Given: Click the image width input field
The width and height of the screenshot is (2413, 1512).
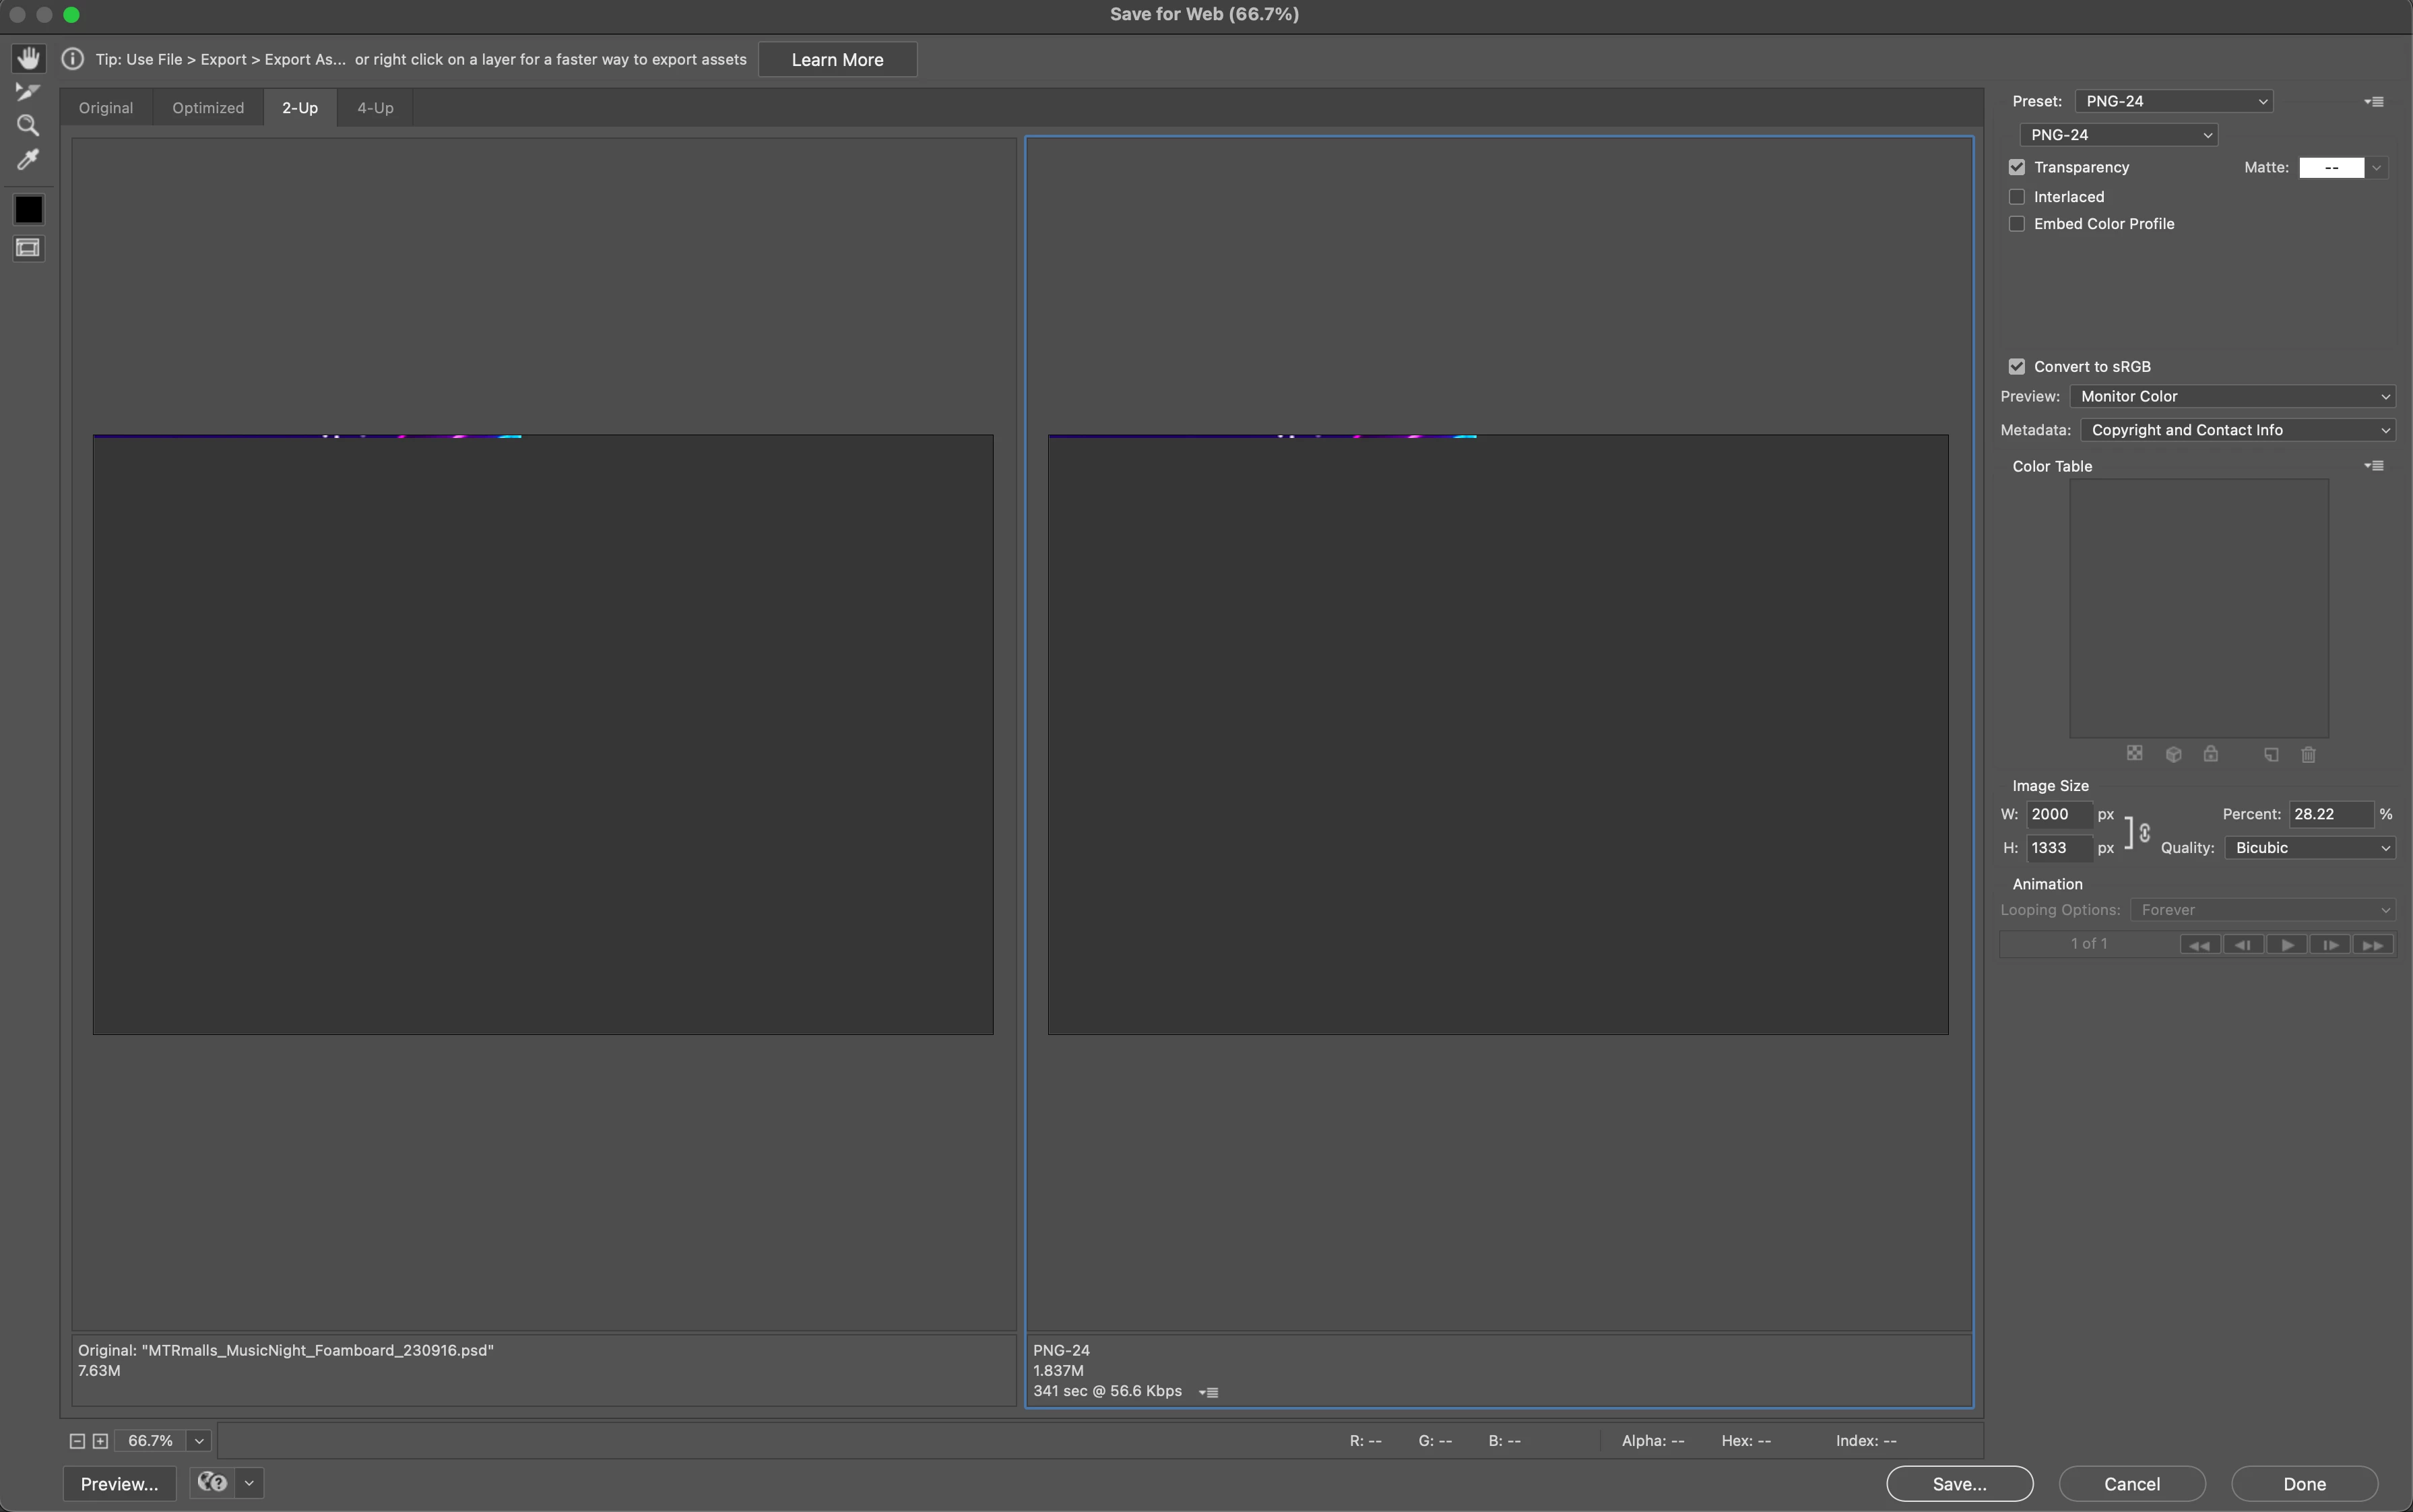Looking at the screenshot, I should (x=2058, y=814).
